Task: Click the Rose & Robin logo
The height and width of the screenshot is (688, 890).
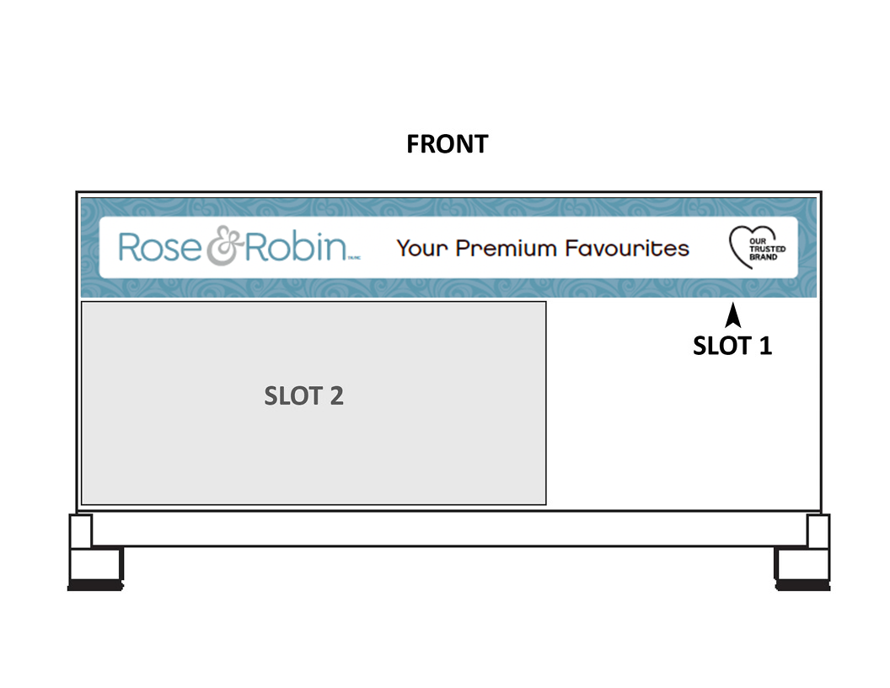Action: (233, 247)
